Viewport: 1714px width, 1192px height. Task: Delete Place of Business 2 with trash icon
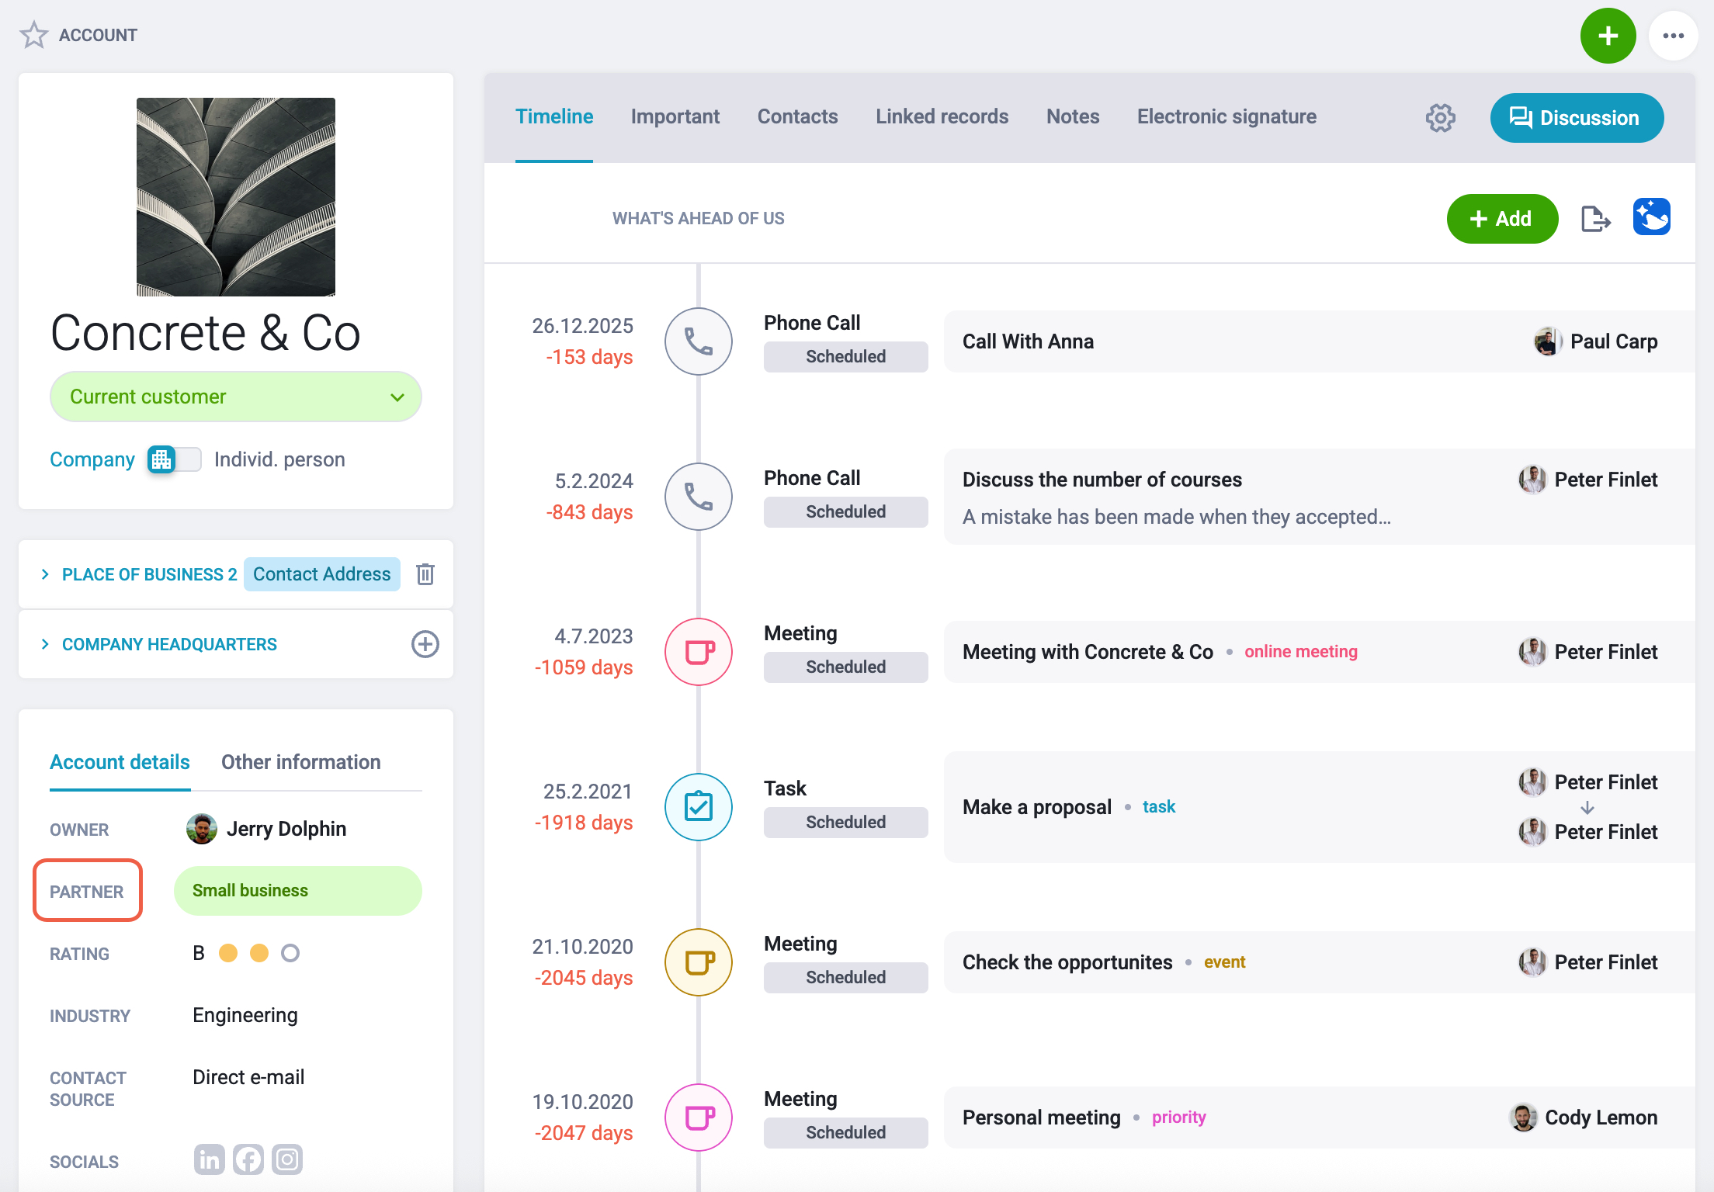tap(425, 574)
